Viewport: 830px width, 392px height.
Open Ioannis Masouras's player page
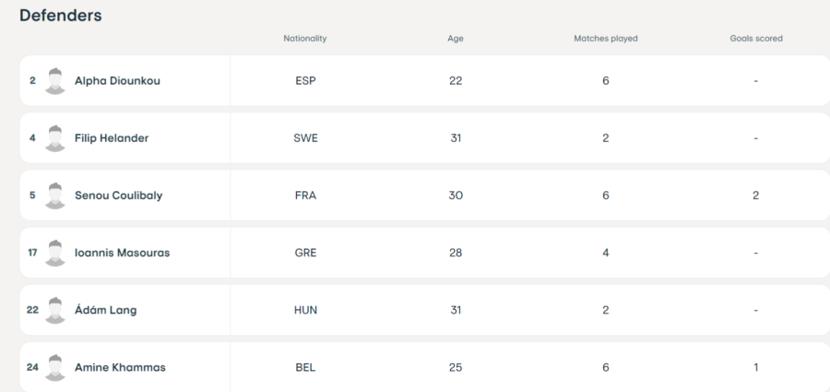point(122,253)
